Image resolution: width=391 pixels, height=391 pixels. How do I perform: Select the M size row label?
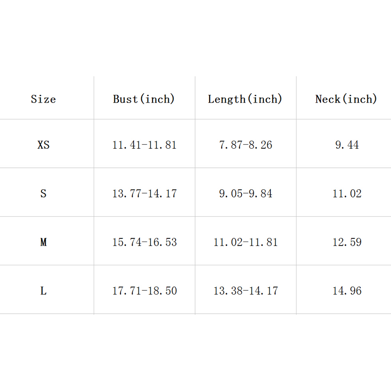point(43,242)
